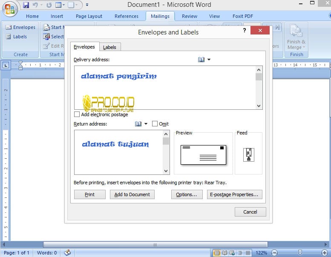Click the Zoom Out minus button
This screenshot has height=257, width=331.
pyautogui.click(x=274, y=253)
